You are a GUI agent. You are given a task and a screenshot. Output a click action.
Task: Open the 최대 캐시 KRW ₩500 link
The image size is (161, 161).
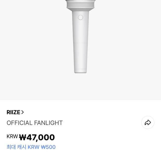31,147
